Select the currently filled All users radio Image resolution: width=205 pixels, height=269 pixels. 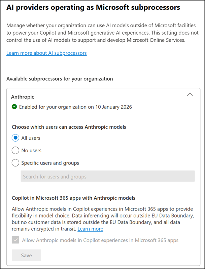(x=15, y=138)
